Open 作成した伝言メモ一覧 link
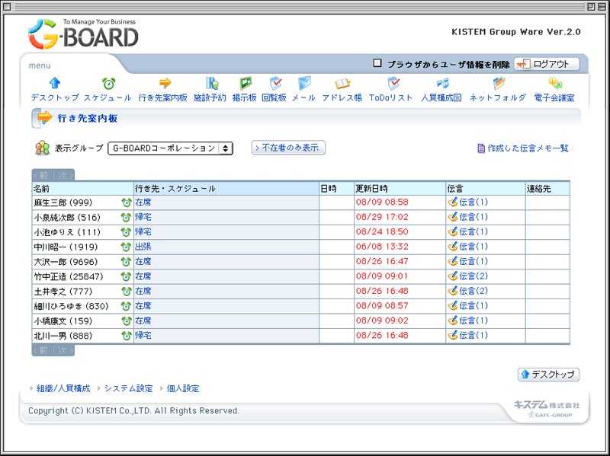Image resolution: width=610 pixels, height=456 pixels. tap(523, 148)
